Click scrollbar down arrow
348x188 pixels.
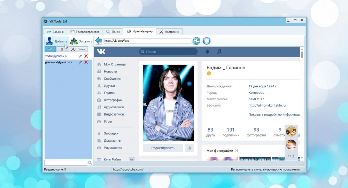point(302,158)
